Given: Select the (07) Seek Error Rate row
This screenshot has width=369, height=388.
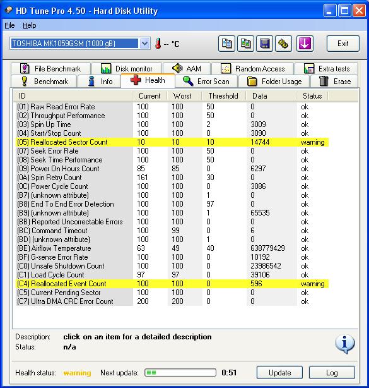Looking at the screenshot, I should pyautogui.click(x=172, y=151).
